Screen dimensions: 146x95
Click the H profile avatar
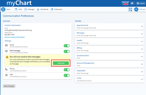[136, 9]
